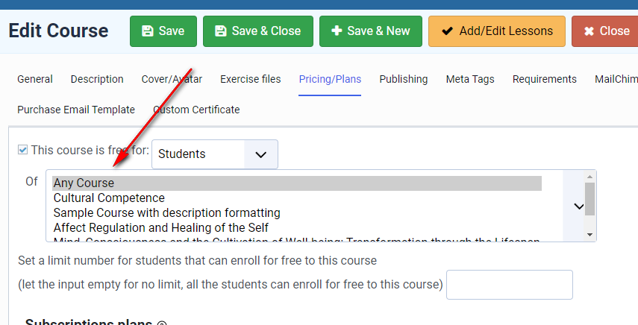The image size is (638, 325).
Task: Click the checkmark icon on Add/Edit Lessons
Action: click(x=448, y=31)
